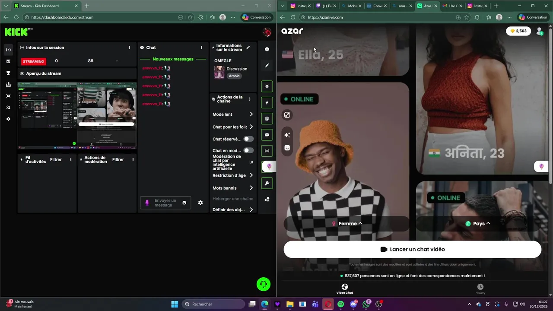Click Lancer un chat vidéo button
Screen dimensions: 553x311
pos(412,249)
